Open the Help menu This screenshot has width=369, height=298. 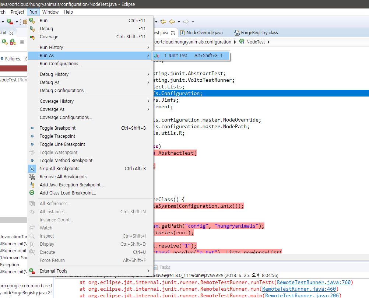pos(68,12)
